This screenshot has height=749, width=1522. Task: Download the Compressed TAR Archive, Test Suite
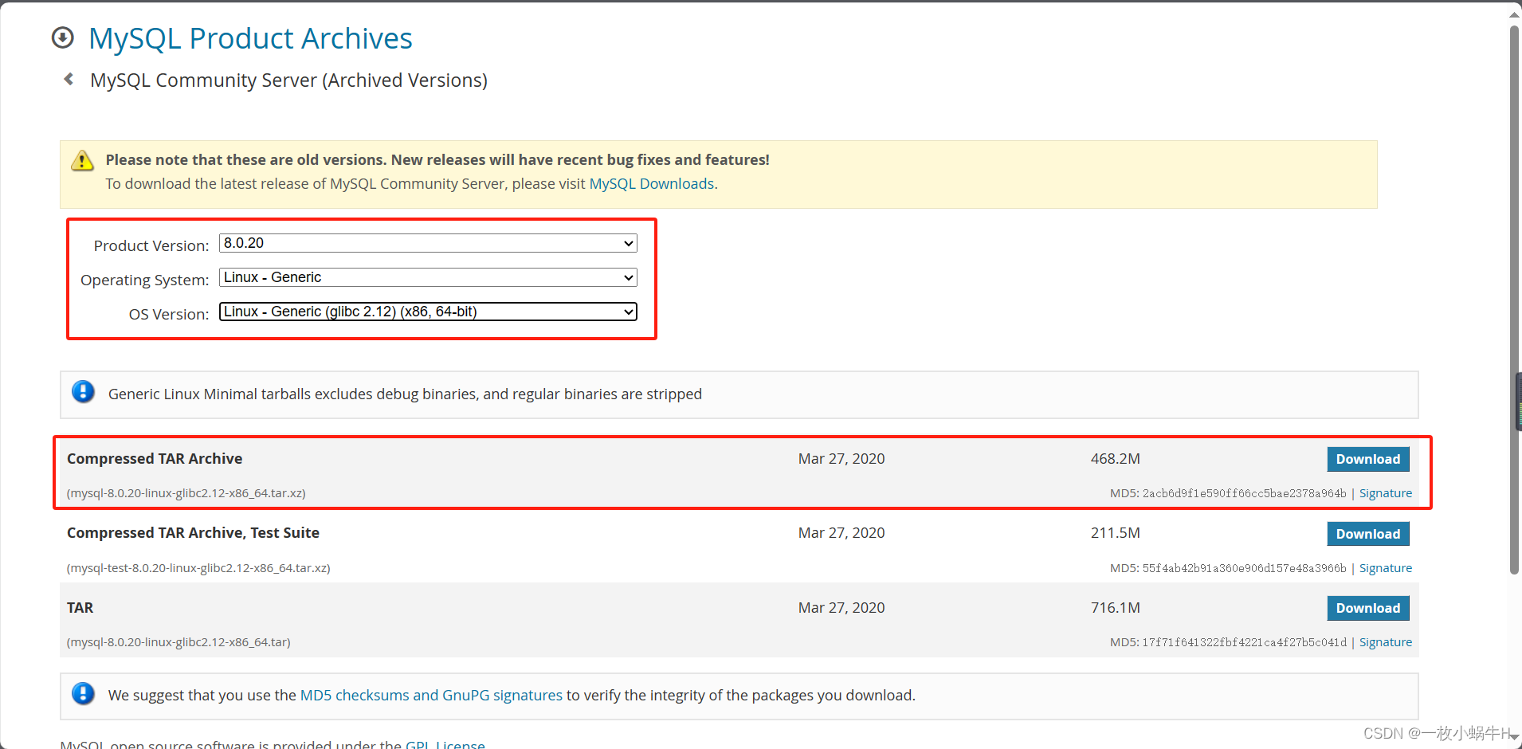coord(1367,534)
